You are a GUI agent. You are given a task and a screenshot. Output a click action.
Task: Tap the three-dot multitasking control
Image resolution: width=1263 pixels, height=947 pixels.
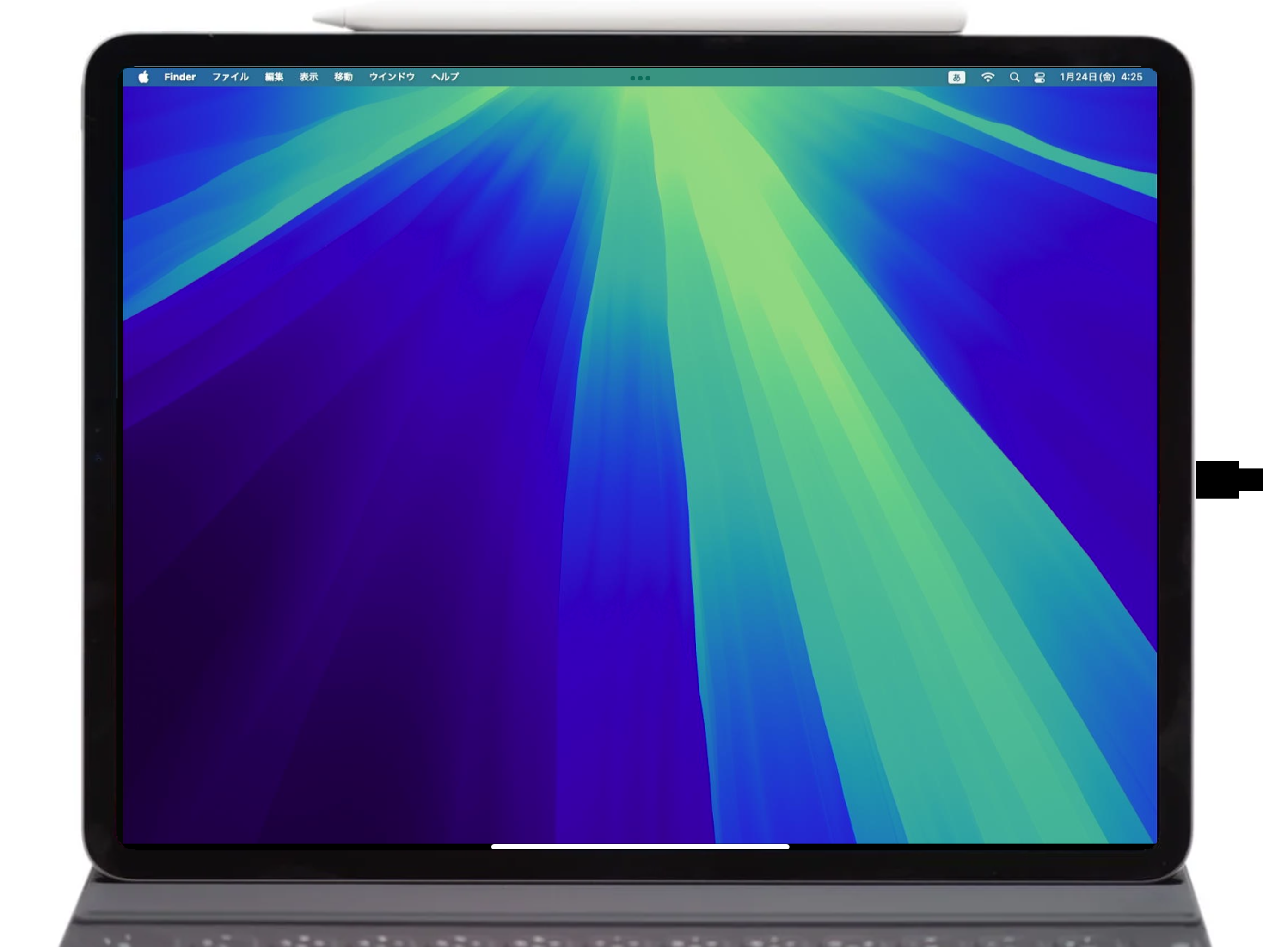[x=640, y=78]
